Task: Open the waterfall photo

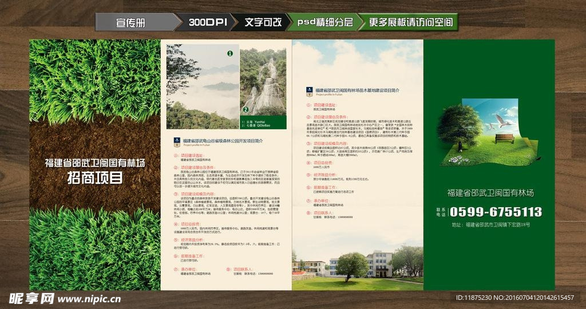Action: point(263,82)
